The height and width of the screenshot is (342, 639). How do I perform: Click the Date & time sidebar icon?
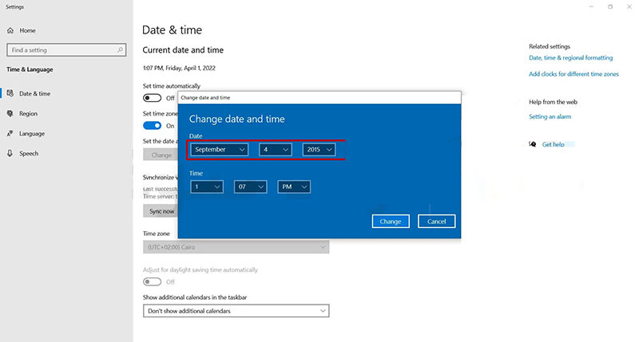point(10,93)
